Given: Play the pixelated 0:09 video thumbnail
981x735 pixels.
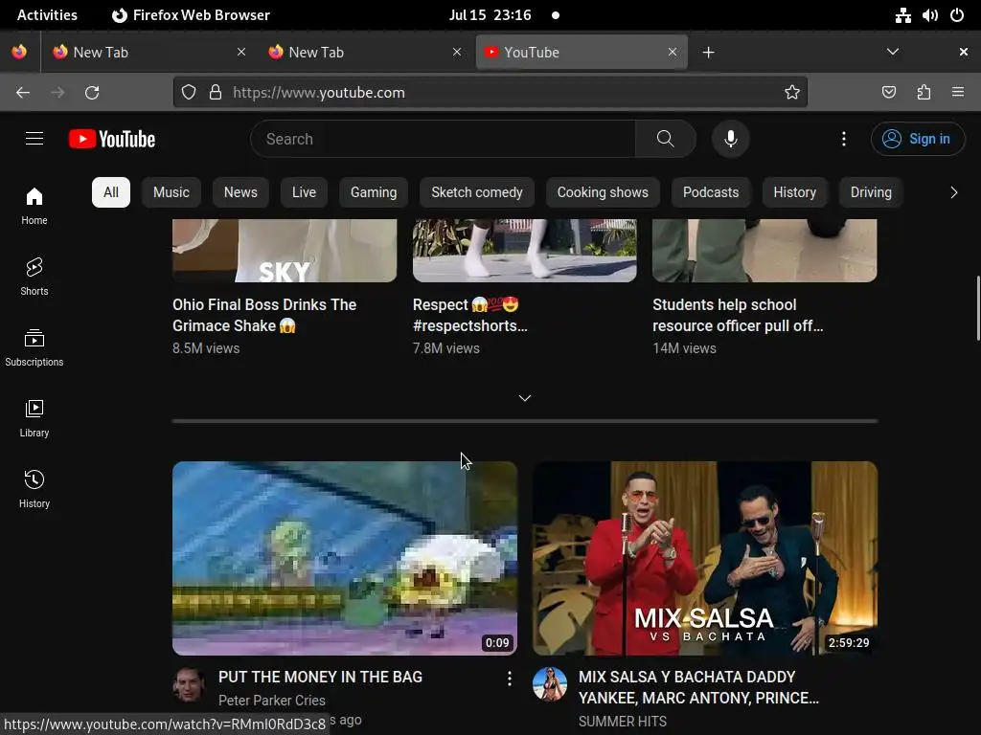Looking at the screenshot, I should (x=345, y=558).
